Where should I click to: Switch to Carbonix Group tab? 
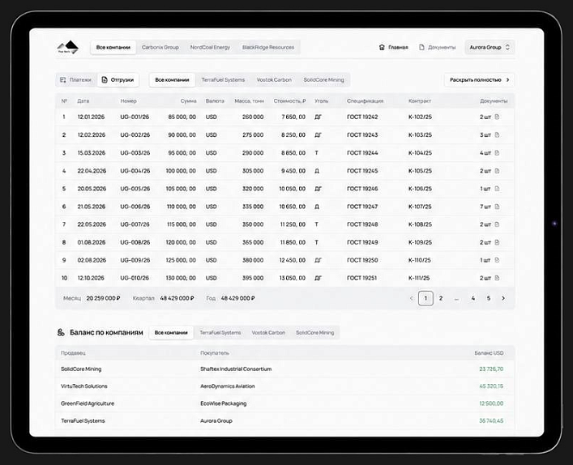click(160, 48)
